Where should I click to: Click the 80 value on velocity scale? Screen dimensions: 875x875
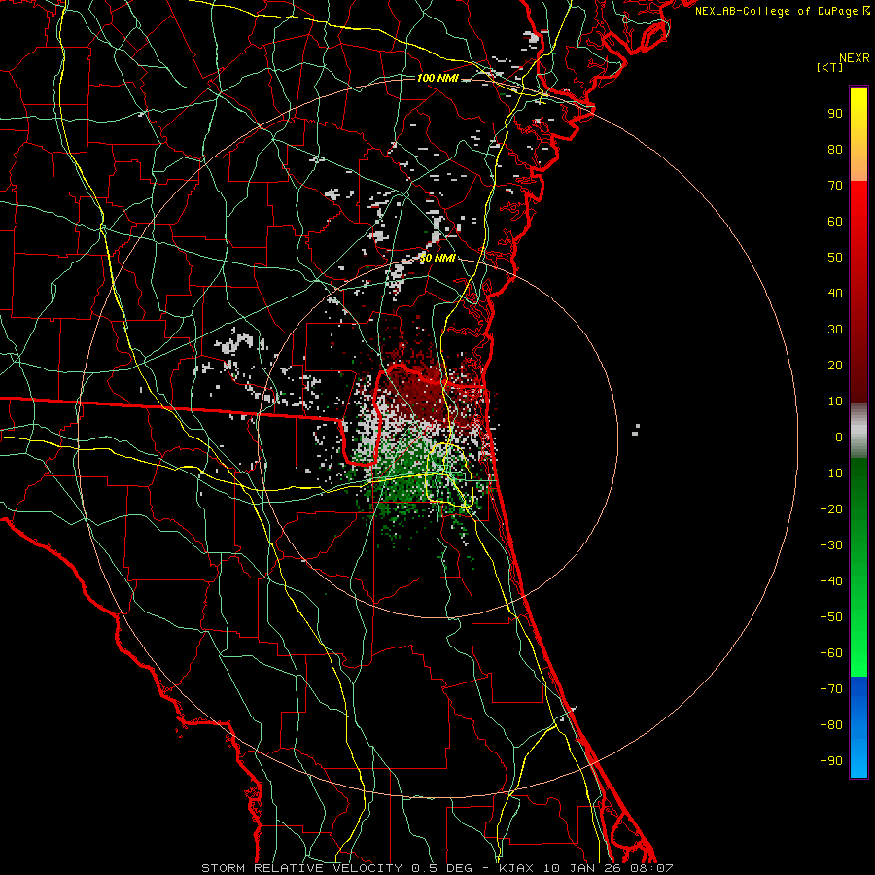pos(835,149)
